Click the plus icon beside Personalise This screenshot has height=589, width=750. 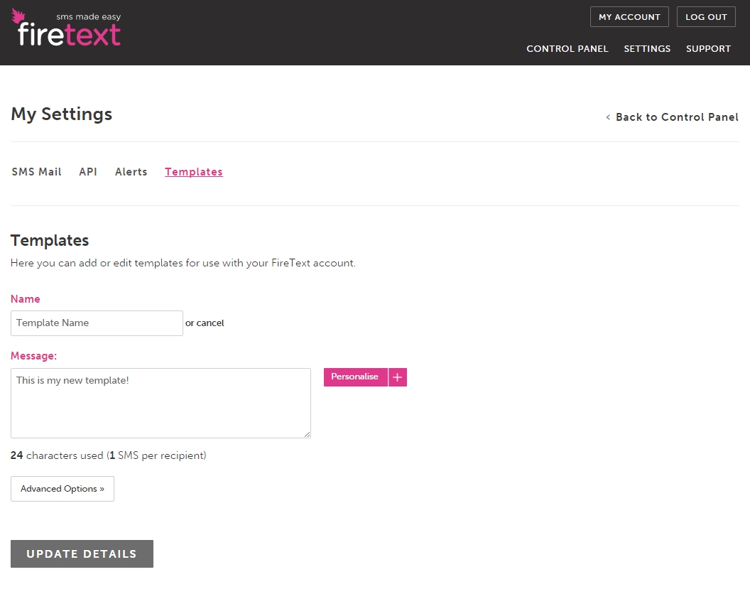[x=398, y=377]
